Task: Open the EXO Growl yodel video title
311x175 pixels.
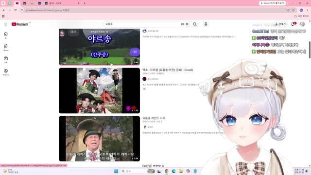Action: coord(168,70)
